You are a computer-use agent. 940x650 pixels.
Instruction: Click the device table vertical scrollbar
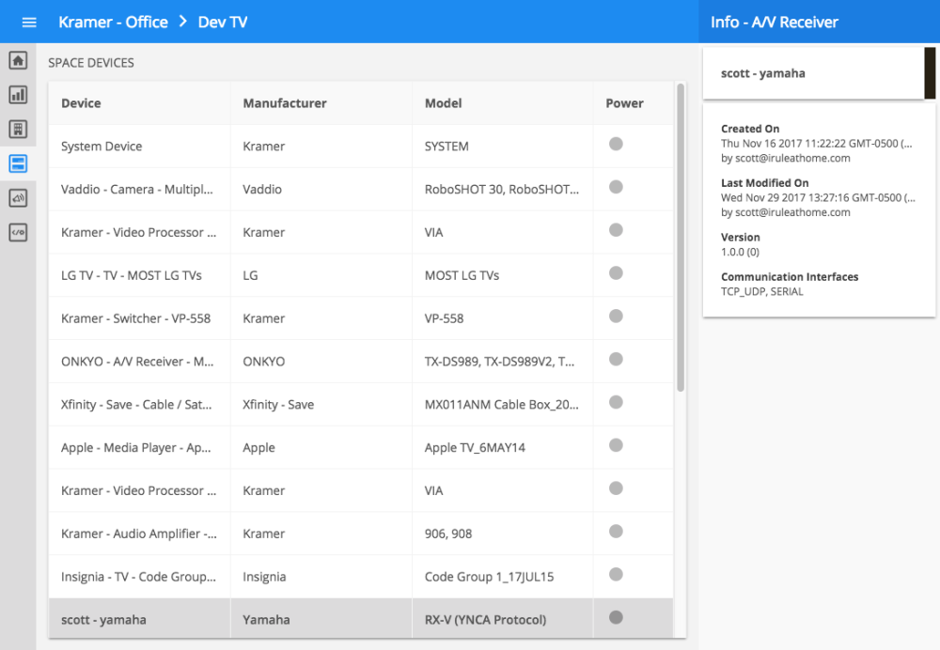pos(681,235)
